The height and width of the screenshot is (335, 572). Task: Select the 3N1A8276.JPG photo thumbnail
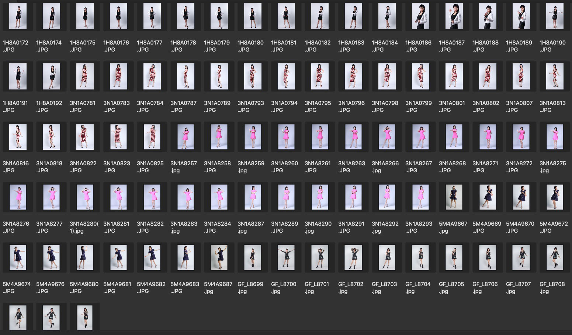[18, 197]
